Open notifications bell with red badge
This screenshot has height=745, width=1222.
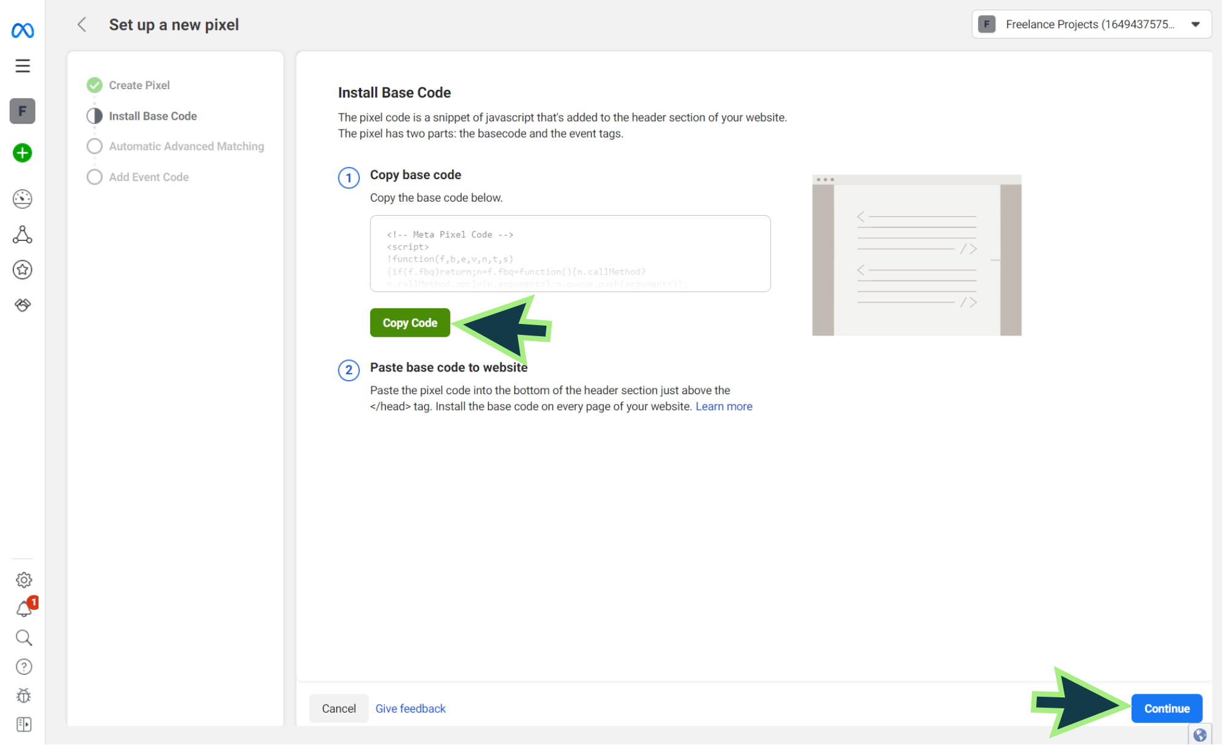[x=24, y=609]
